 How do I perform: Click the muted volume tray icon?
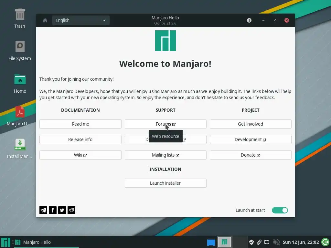click(x=276, y=242)
